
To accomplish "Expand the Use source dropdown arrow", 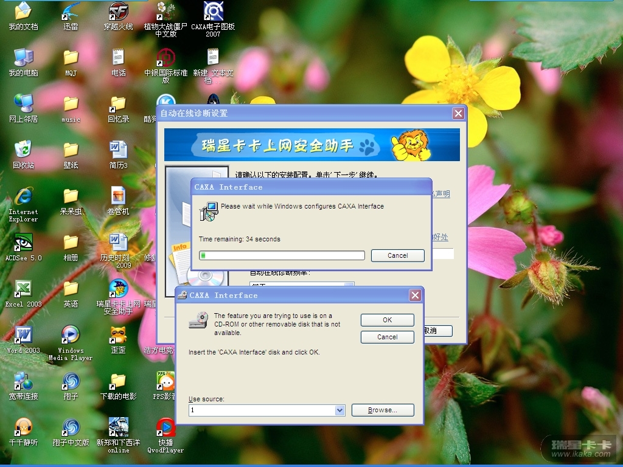I will 339,410.
